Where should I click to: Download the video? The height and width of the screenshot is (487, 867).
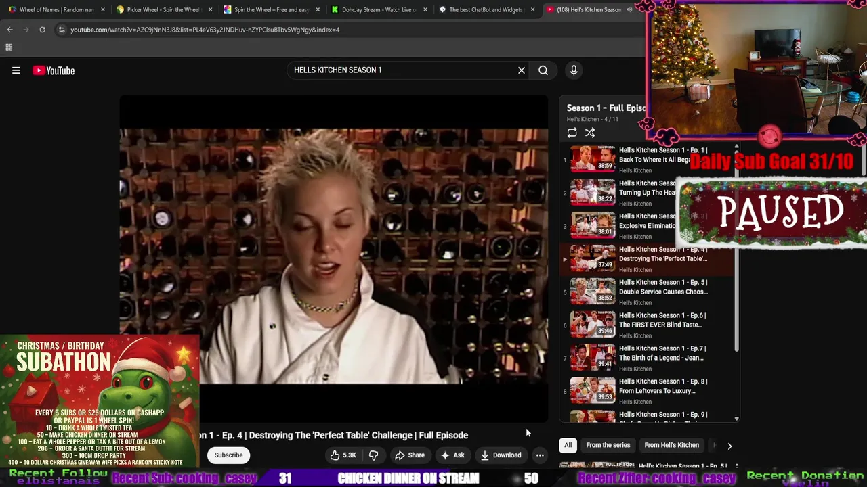501,455
